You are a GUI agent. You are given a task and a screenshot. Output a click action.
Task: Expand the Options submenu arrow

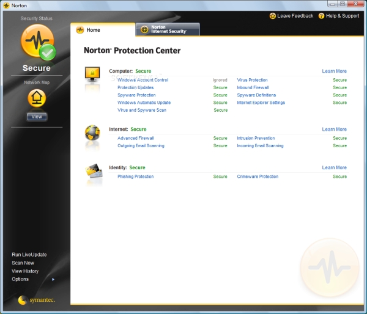53,279
